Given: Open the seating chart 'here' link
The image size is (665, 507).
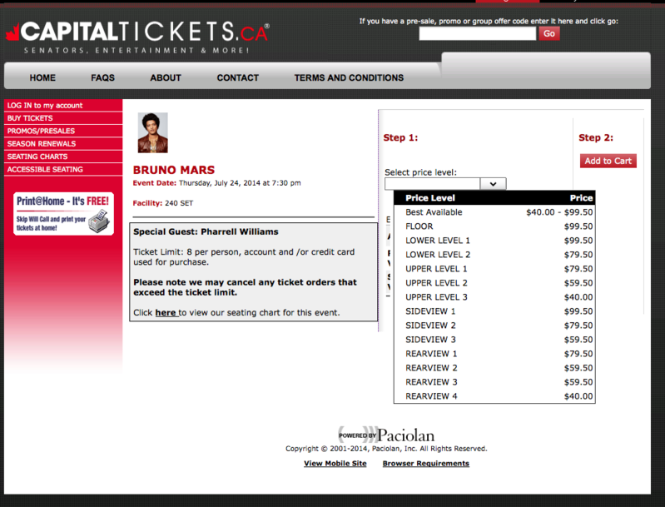Looking at the screenshot, I should pyautogui.click(x=166, y=313).
